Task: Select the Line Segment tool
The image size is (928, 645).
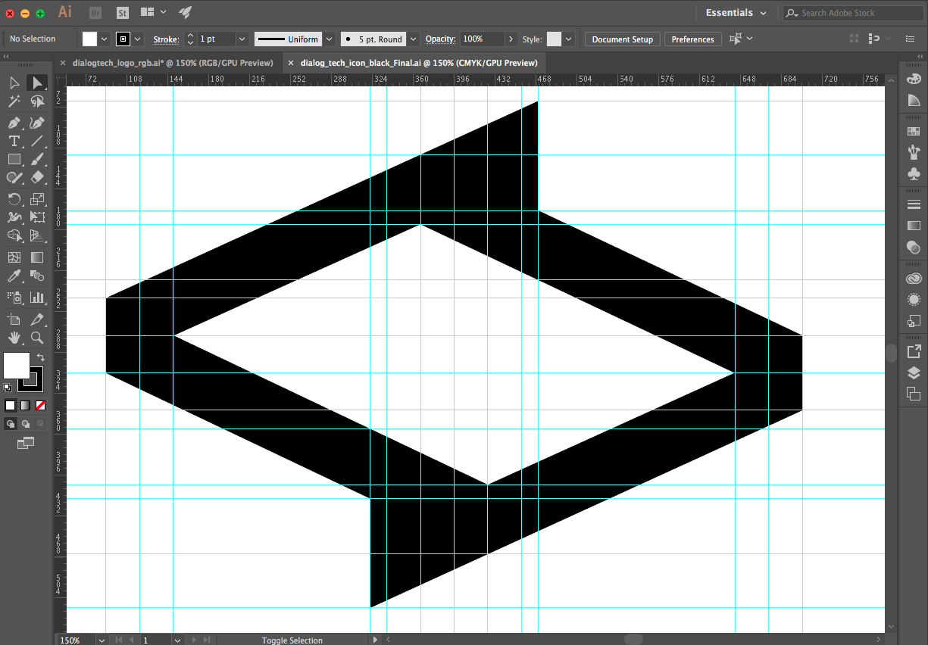Action: [x=36, y=141]
